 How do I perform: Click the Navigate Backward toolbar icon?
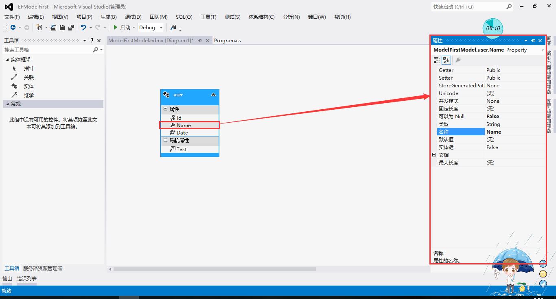(x=13, y=27)
